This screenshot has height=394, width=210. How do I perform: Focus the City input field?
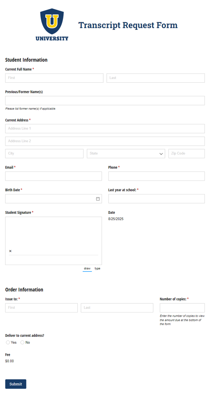click(x=44, y=154)
